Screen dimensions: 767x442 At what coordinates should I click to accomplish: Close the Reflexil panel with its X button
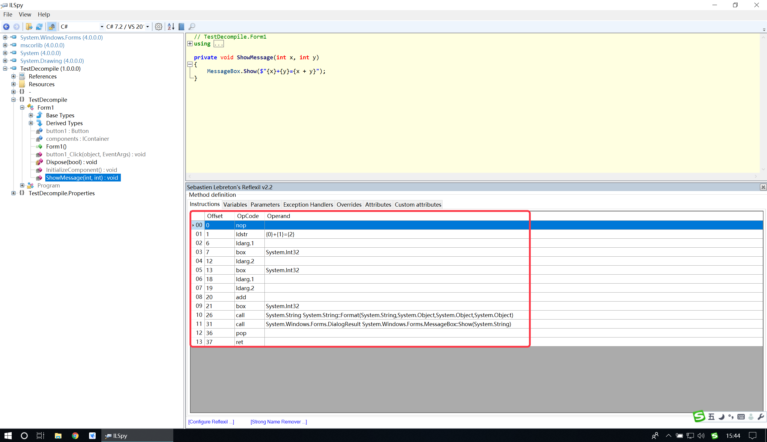(x=763, y=187)
